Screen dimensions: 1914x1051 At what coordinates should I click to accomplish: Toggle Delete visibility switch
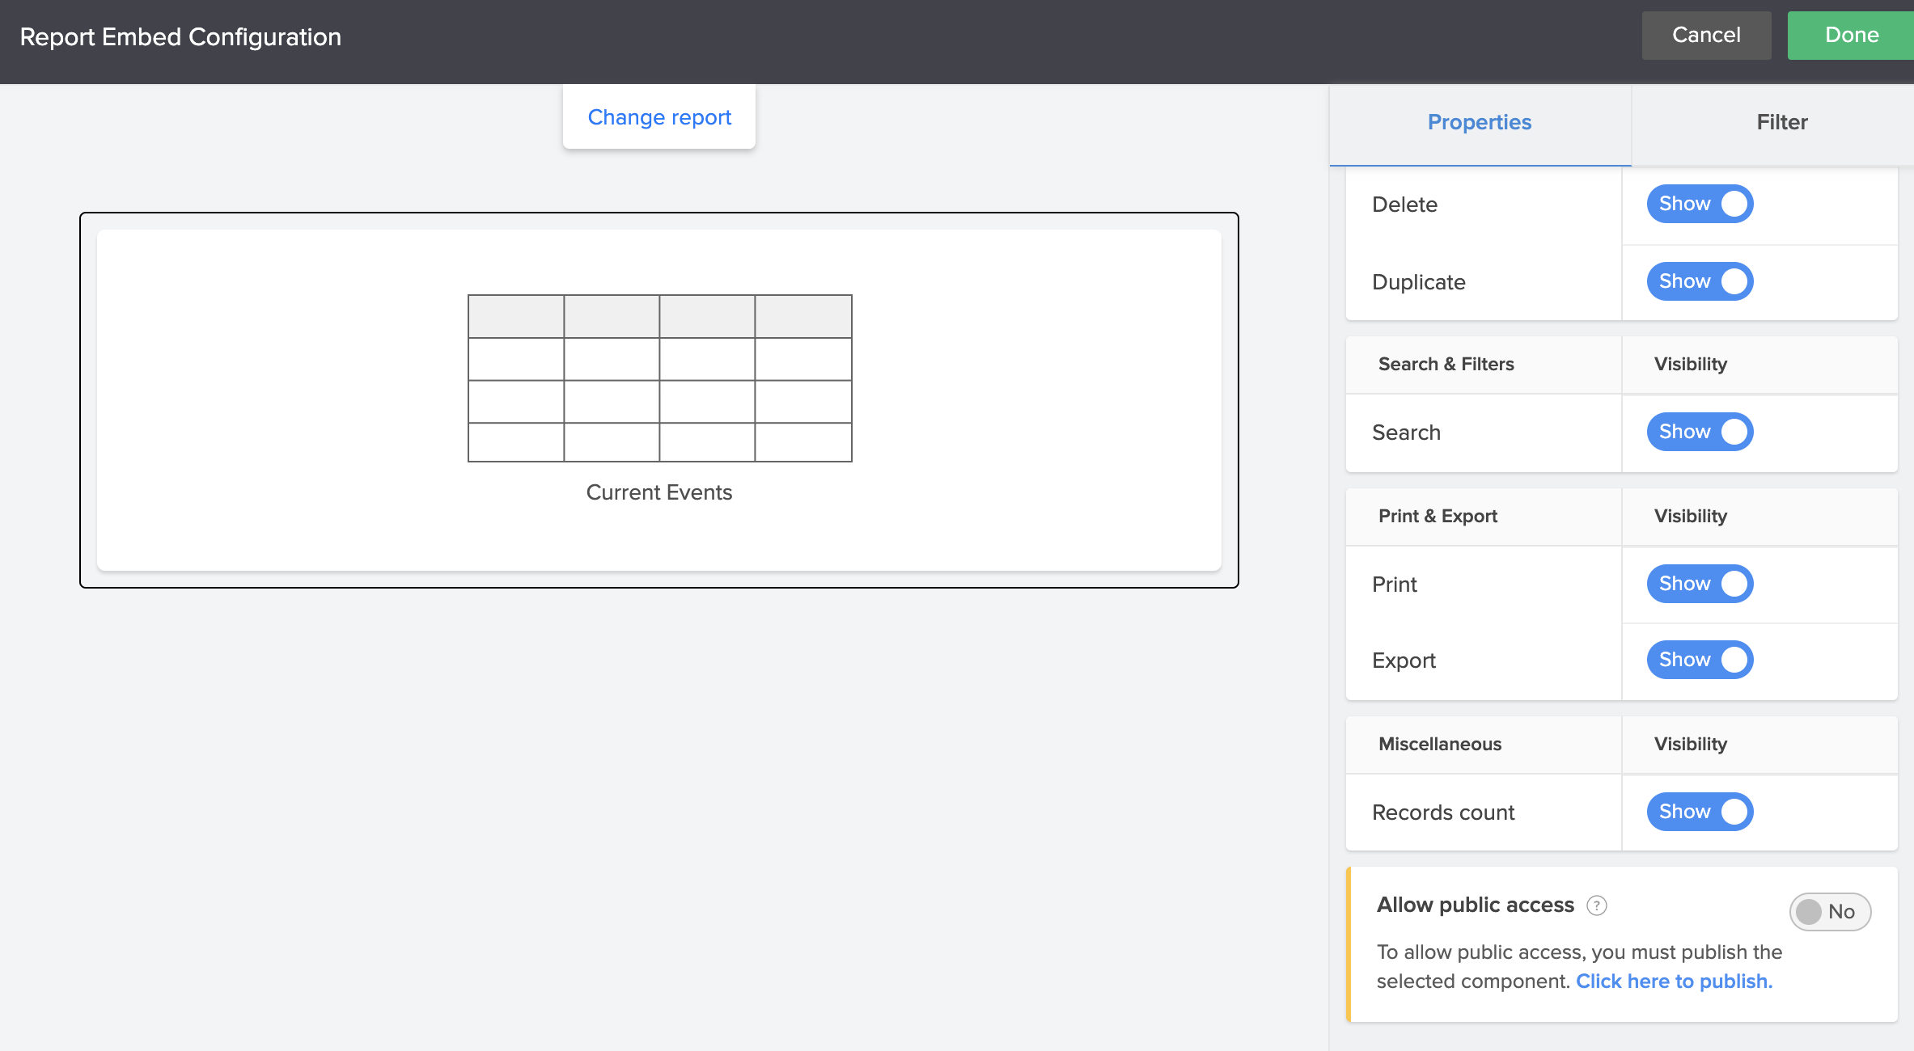[x=1700, y=204]
